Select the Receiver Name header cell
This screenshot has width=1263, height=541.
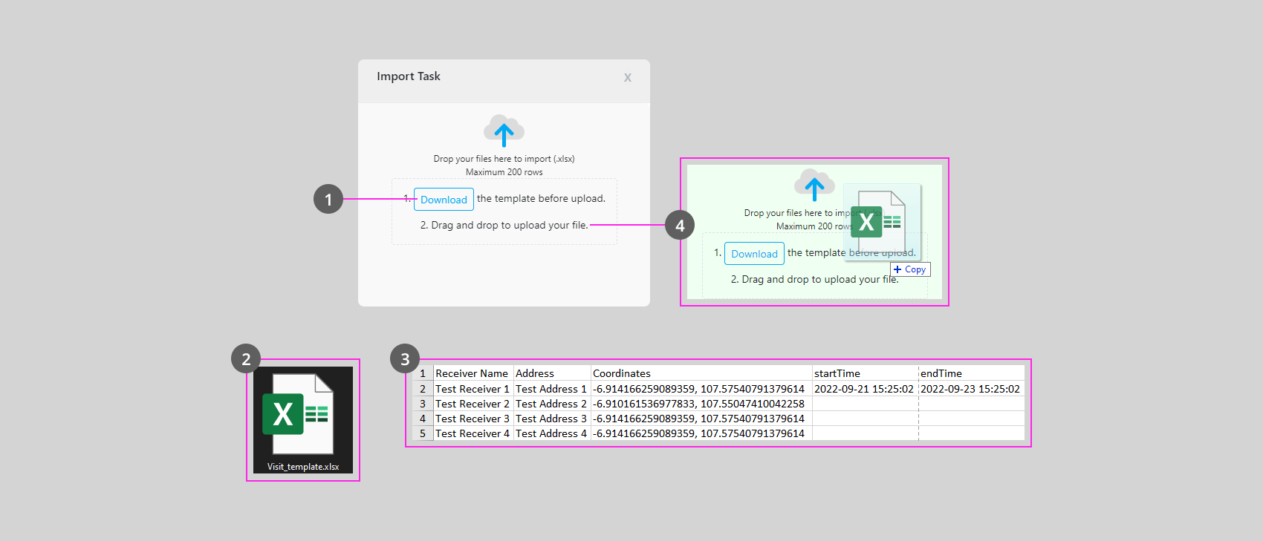[472, 373]
